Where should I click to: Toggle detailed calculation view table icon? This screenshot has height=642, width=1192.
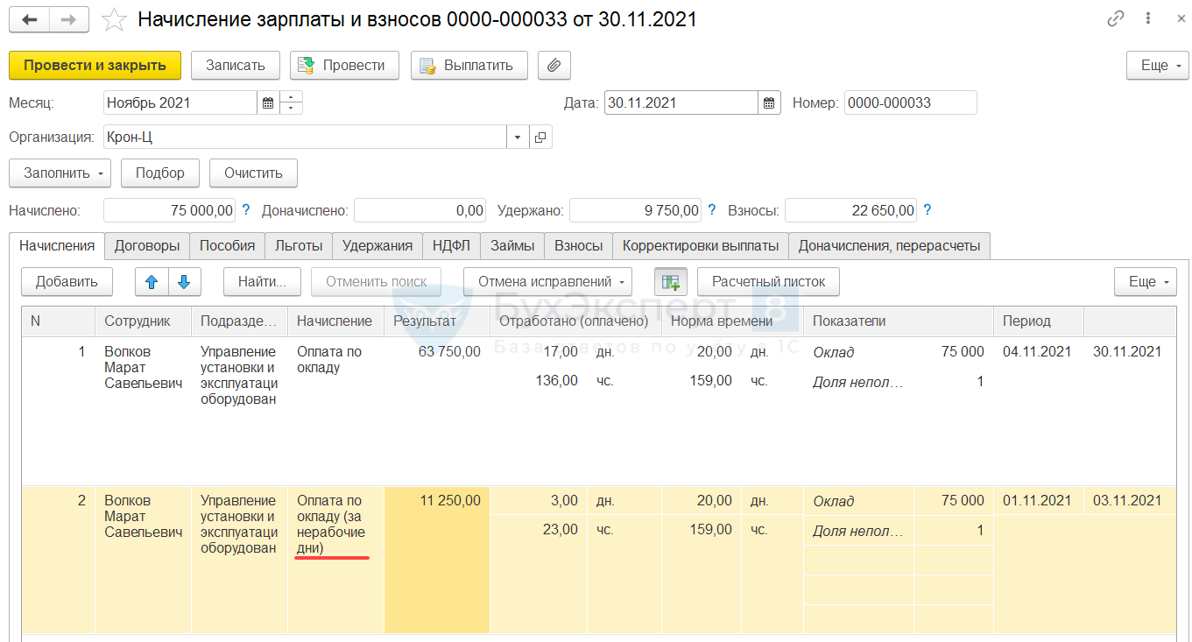click(671, 282)
